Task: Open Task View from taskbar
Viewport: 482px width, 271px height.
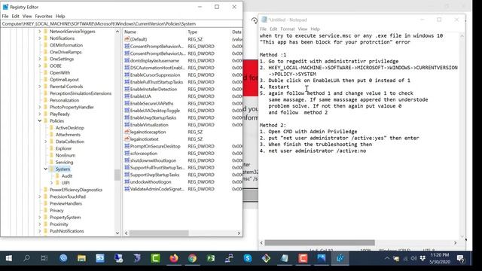Action: coord(44,258)
